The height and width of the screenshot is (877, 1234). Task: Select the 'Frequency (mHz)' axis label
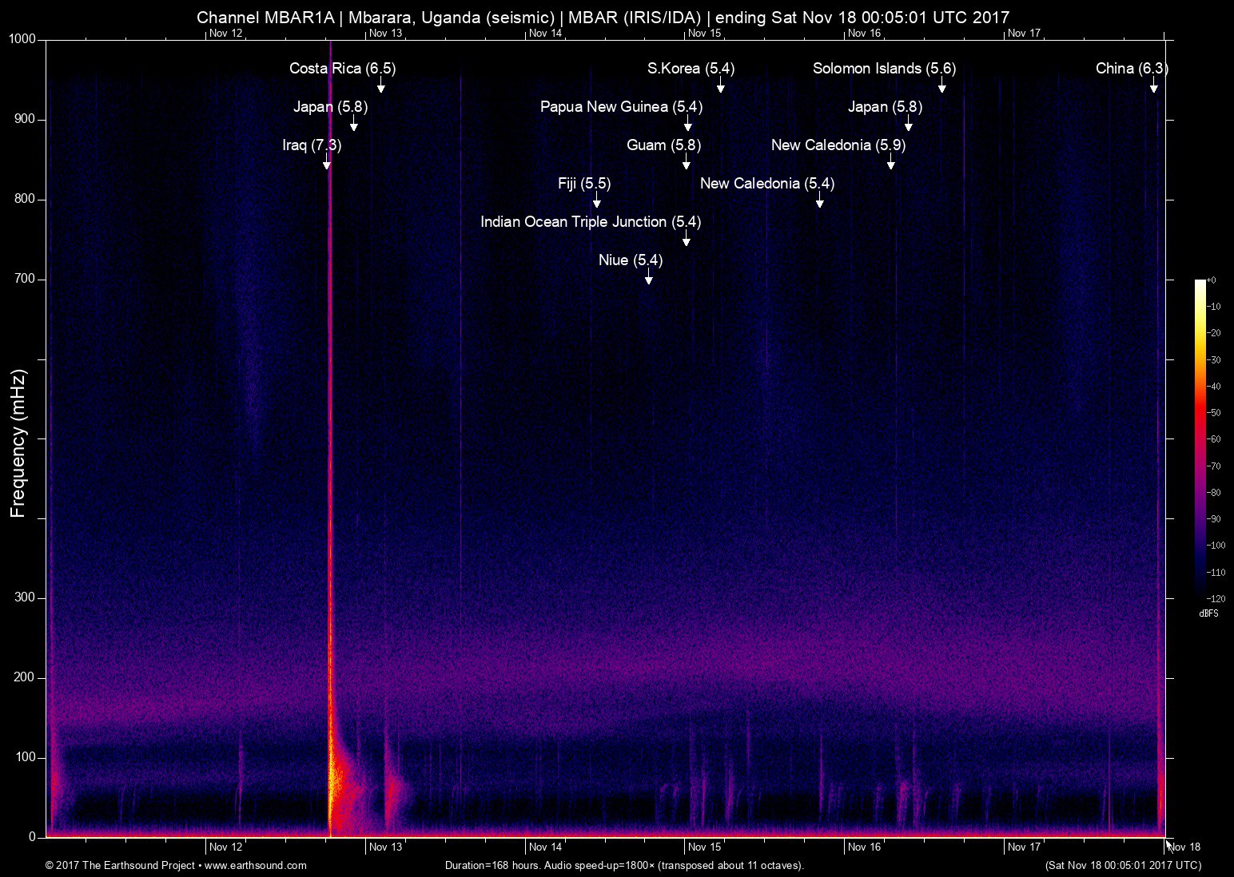click(18, 443)
